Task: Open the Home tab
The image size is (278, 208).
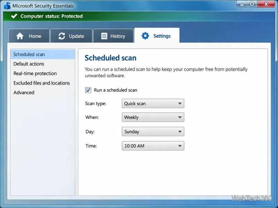Action: (x=29, y=36)
